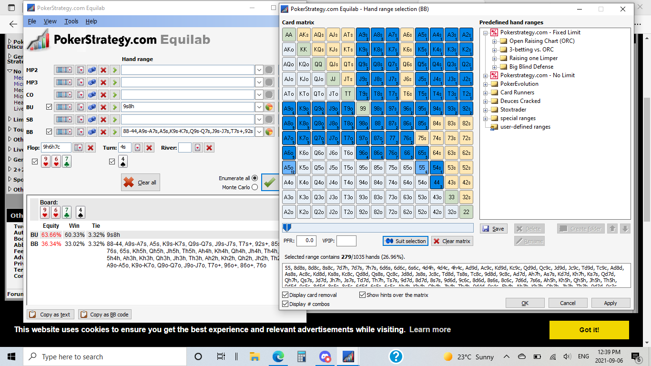
Task: Open the BB hand range selector icon
Action: click(64, 132)
